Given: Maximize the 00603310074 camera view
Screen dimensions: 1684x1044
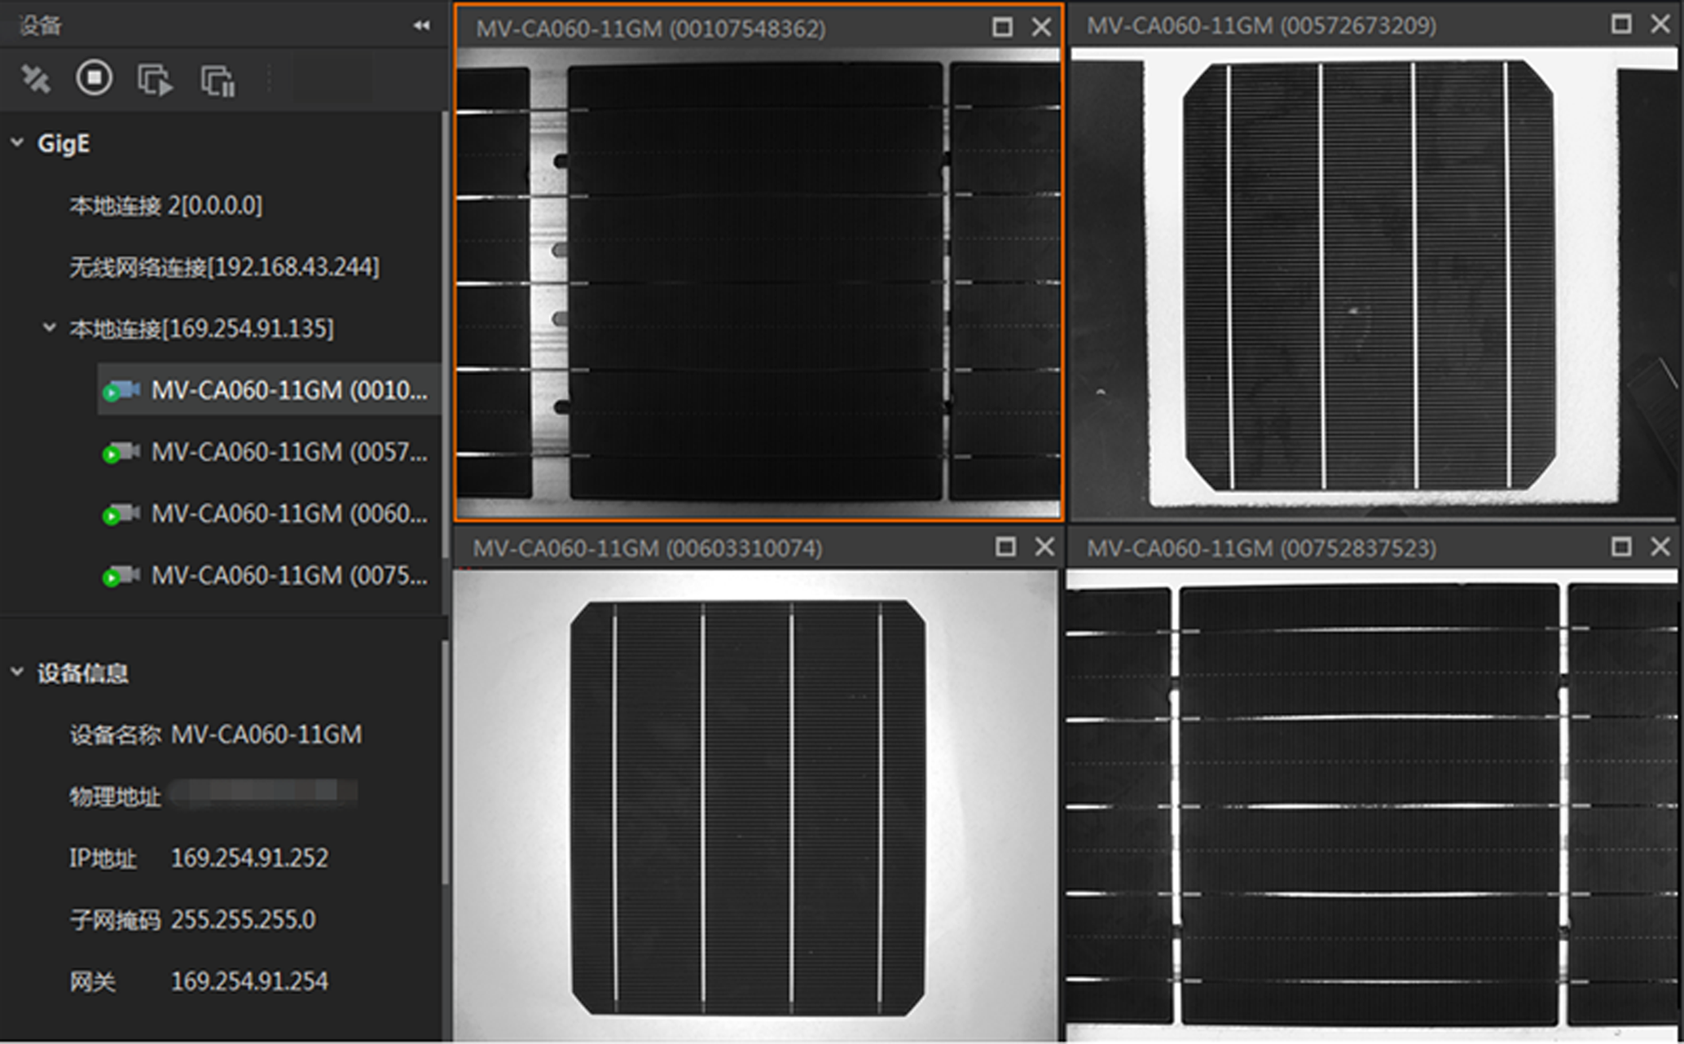Looking at the screenshot, I should click(1005, 546).
